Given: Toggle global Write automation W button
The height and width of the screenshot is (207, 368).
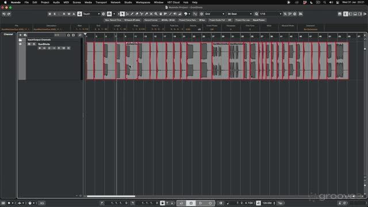Looking at the screenshot, I should click(69, 14).
